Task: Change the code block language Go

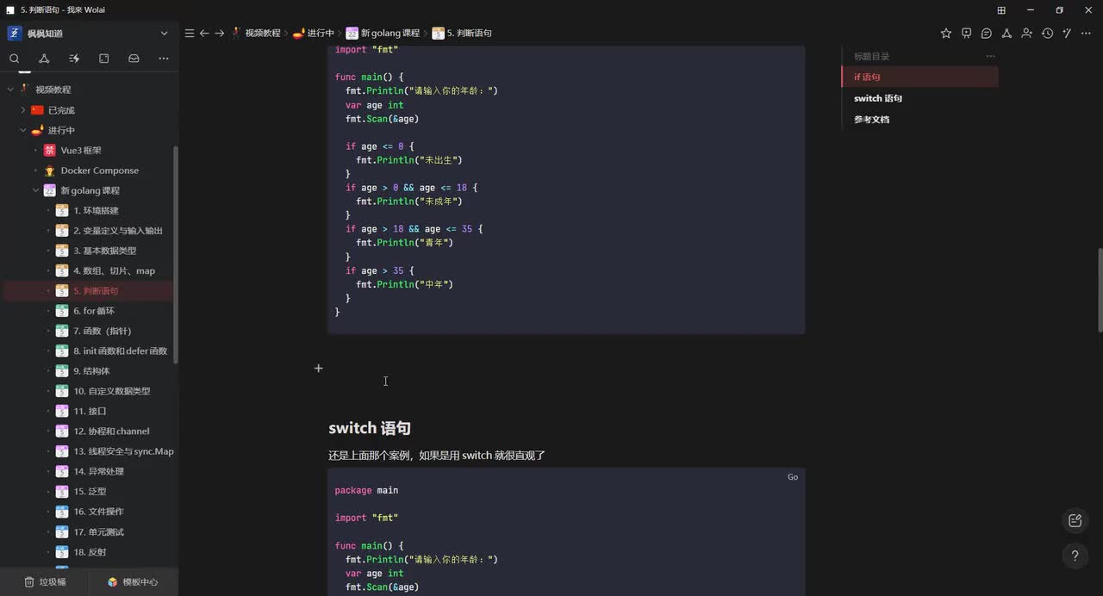Action: pyautogui.click(x=792, y=477)
